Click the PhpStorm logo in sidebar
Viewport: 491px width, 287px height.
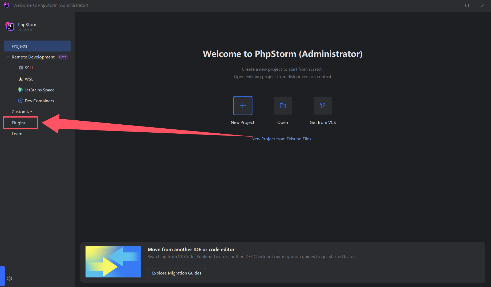tap(10, 27)
